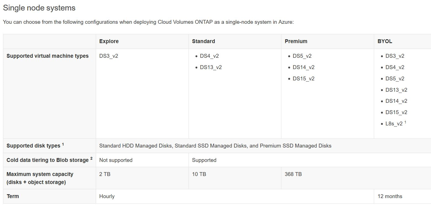431x205 pixels.
Task: Click the Supported virtual machine types row label
Action: click(x=47, y=56)
